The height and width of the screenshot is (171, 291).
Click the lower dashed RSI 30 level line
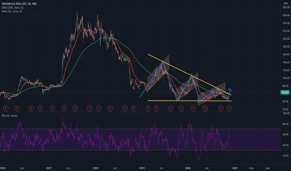point(140,150)
